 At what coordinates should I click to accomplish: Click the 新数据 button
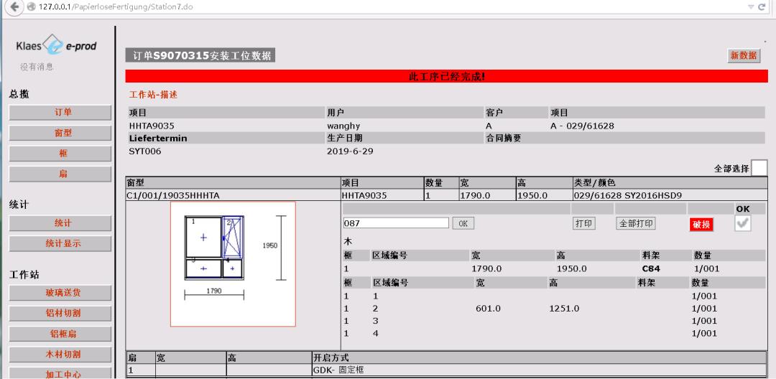(x=744, y=55)
